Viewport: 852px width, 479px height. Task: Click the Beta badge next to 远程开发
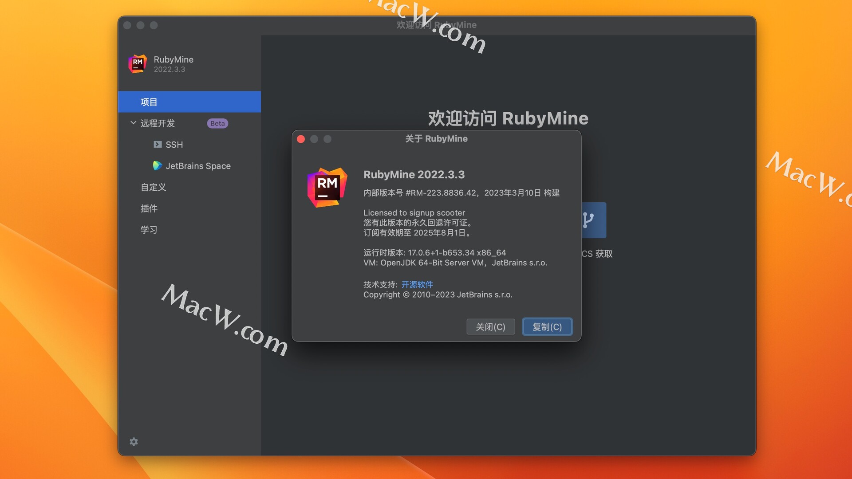pyautogui.click(x=217, y=123)
